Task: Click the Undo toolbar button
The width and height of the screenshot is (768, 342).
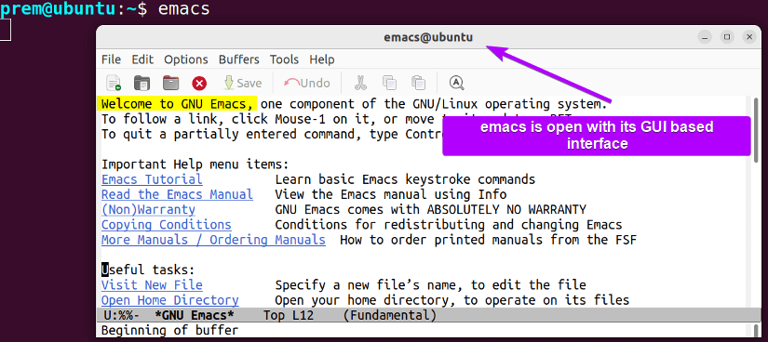Action: coord(307,83)
